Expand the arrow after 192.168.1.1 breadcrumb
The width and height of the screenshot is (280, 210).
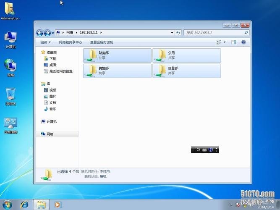(101, 32)
